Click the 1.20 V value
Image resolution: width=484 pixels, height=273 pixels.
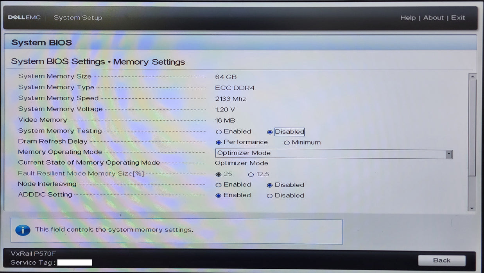point(225,110)
